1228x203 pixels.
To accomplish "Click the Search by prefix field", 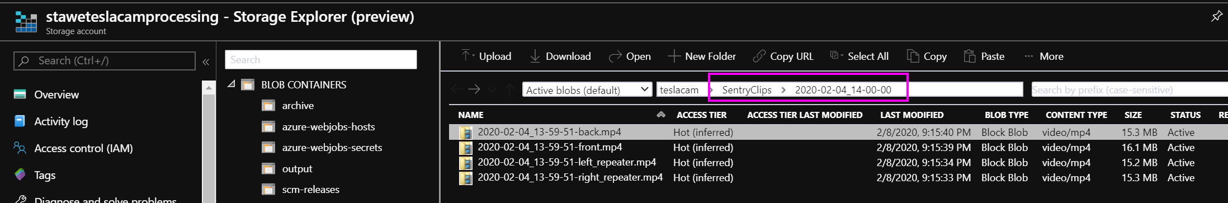I will pos(1130,89).
